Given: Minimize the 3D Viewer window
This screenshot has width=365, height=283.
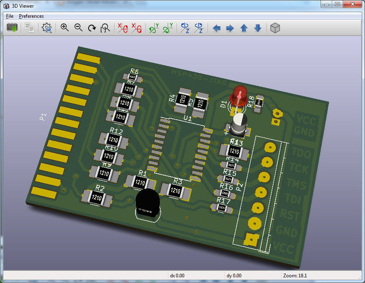Looking at the screenshot, I should tap(327, 4).
